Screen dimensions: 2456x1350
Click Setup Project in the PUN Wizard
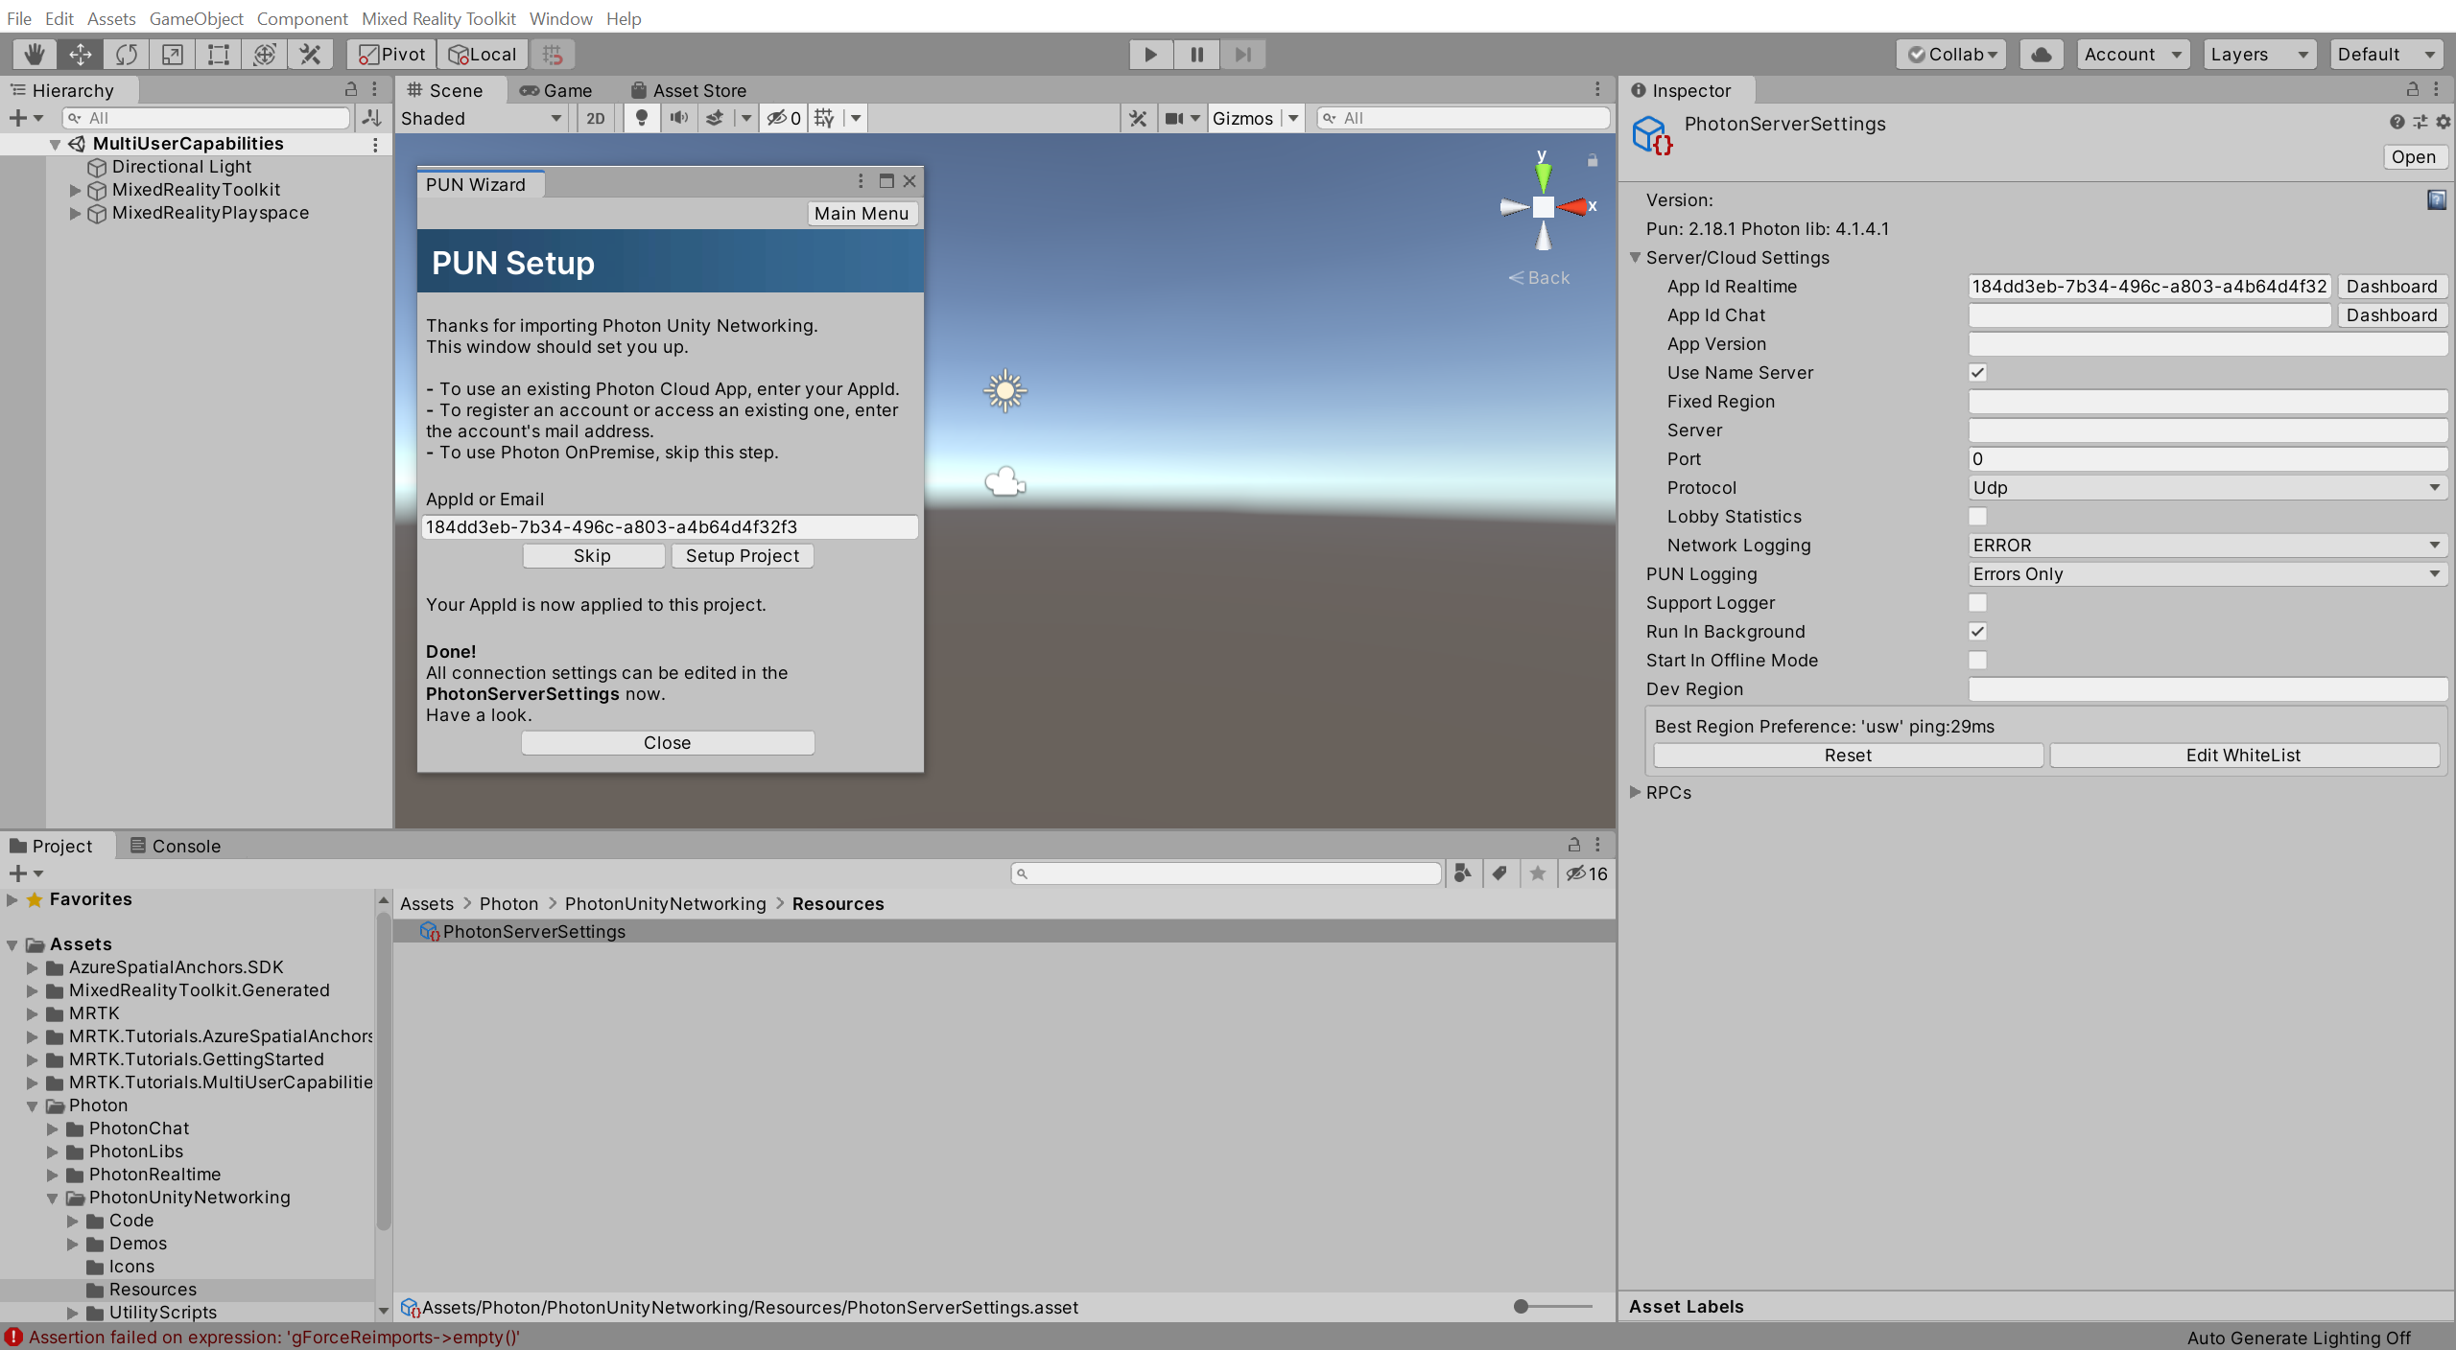click(x=742, y=555)
